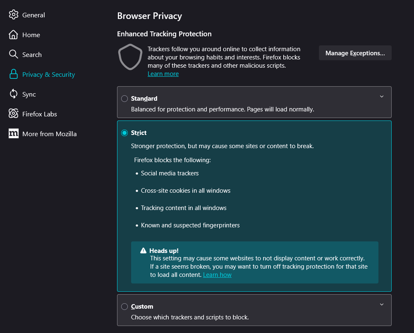
Task: Click 'Known and suspected fingerprinters' text
Action: coord(190,225)
